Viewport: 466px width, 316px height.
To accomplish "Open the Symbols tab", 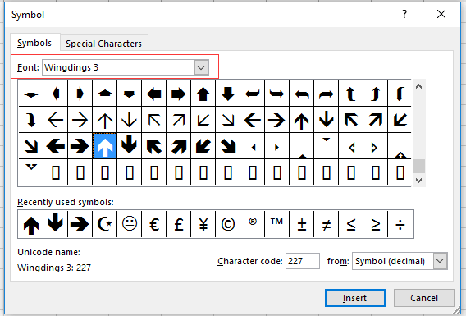I will pos(34,43).
